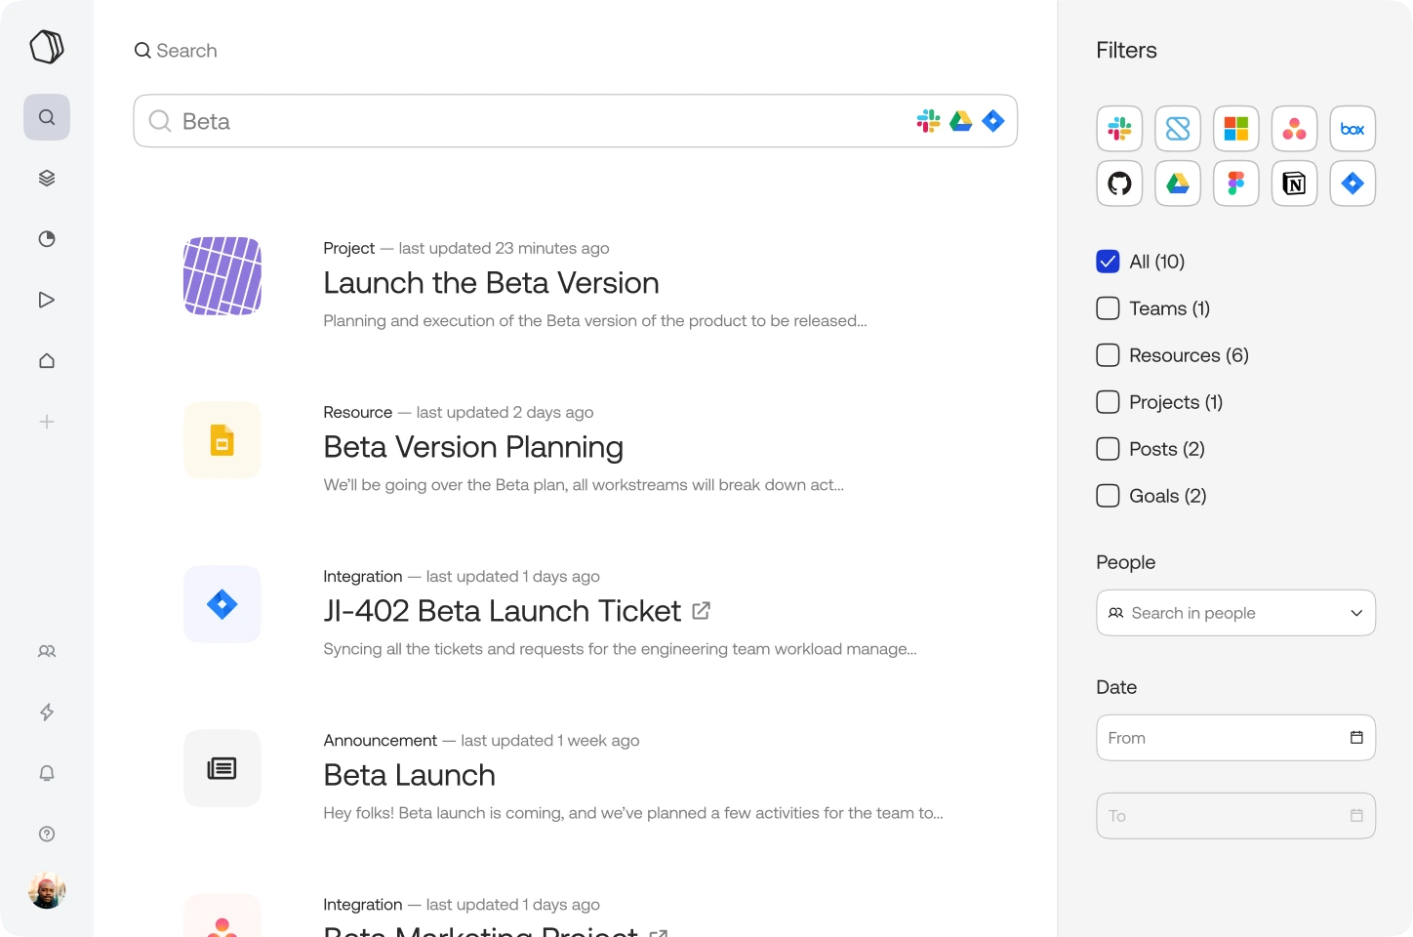Open the lightning bolt sidebar icon
Screen dimensions: 1413x937
[47, 713]
